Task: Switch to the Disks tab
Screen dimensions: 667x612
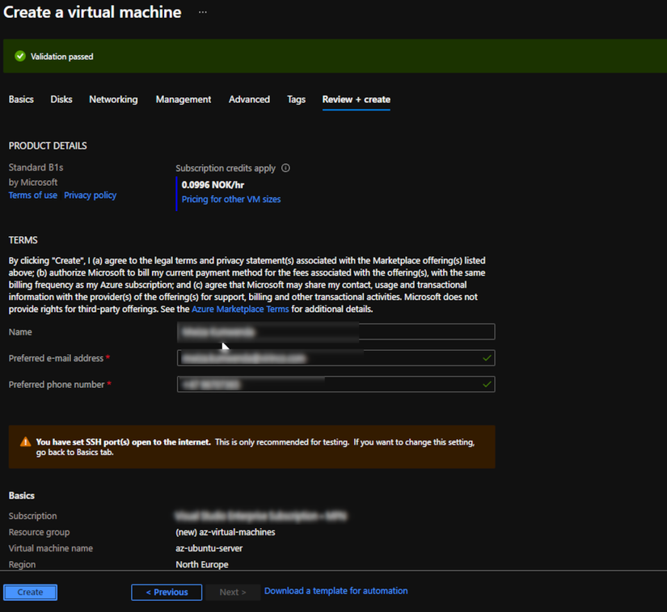Action: (61, 99)
